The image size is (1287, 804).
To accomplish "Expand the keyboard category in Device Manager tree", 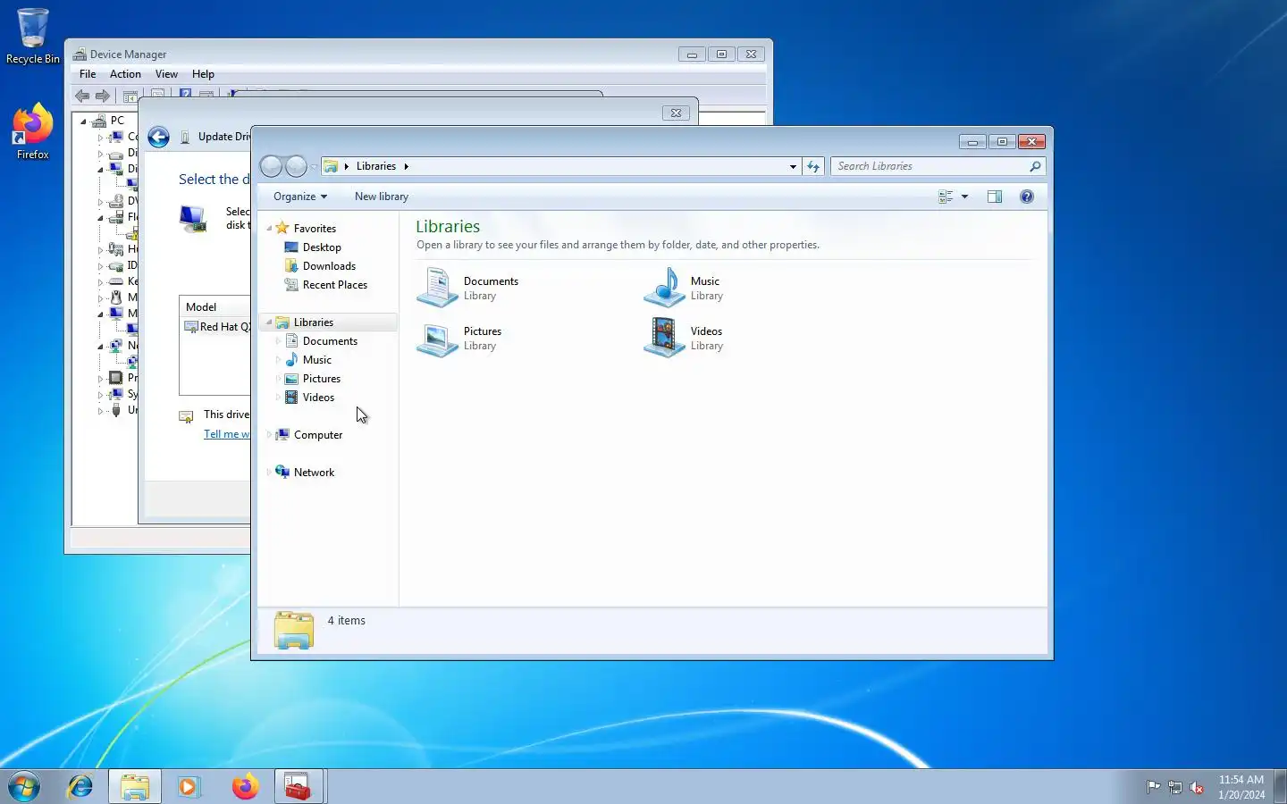I will [100, 281].
